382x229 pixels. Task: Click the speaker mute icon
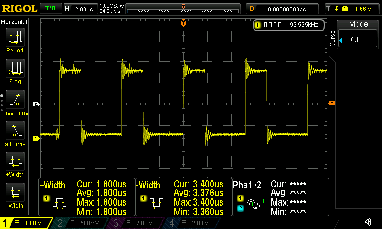click(369, 222)
